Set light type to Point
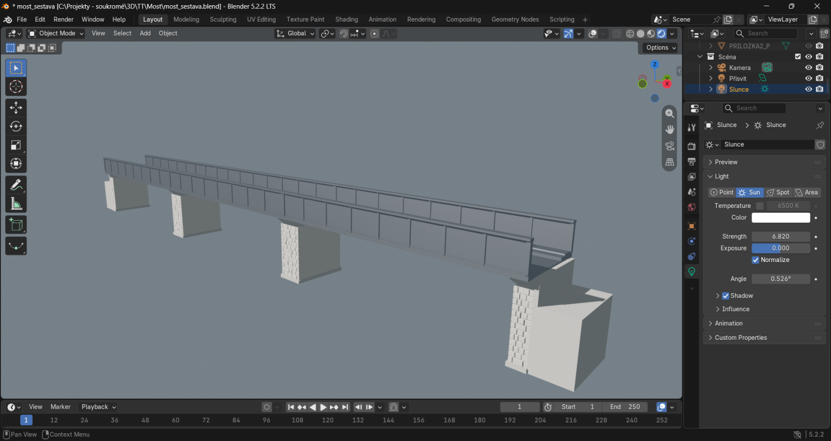Image resolution: width=831 pixels, height=441 pixels. [722, 192]
